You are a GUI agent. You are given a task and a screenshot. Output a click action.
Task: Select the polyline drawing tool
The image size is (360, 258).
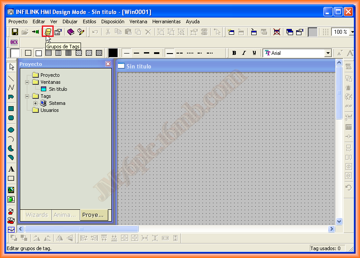coord(11,87)
